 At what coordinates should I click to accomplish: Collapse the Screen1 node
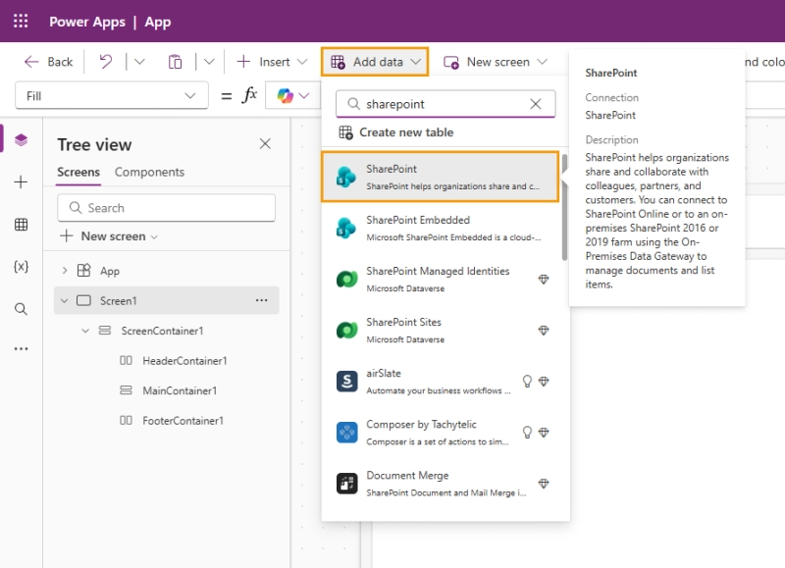click(64, 301)
